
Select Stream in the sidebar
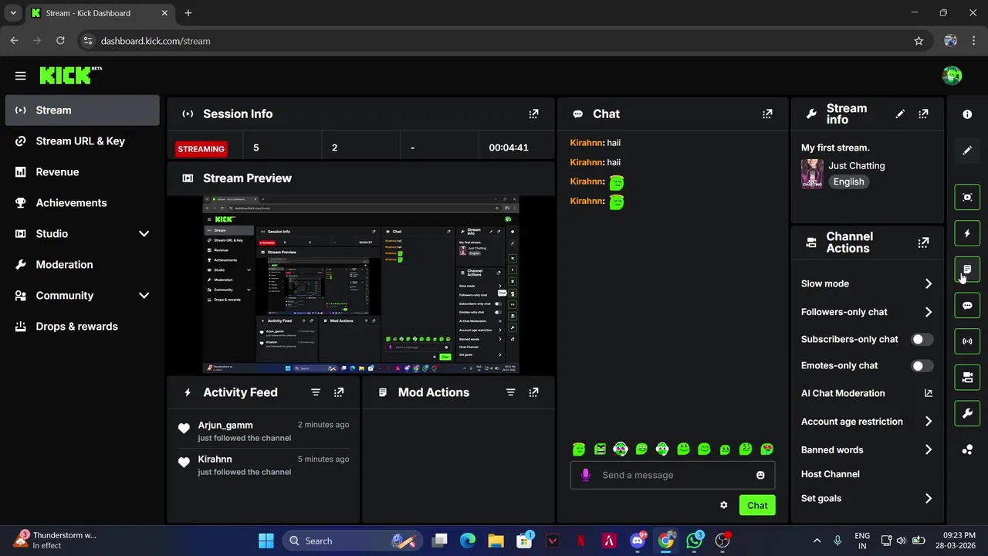[82, 110]
